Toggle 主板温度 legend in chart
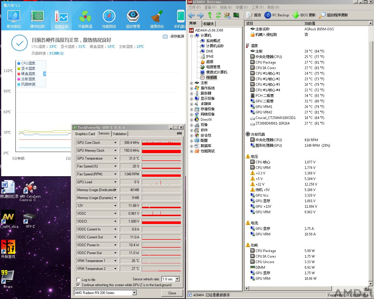The width and height of the screenshot is (374, 299). coord(26,79)
